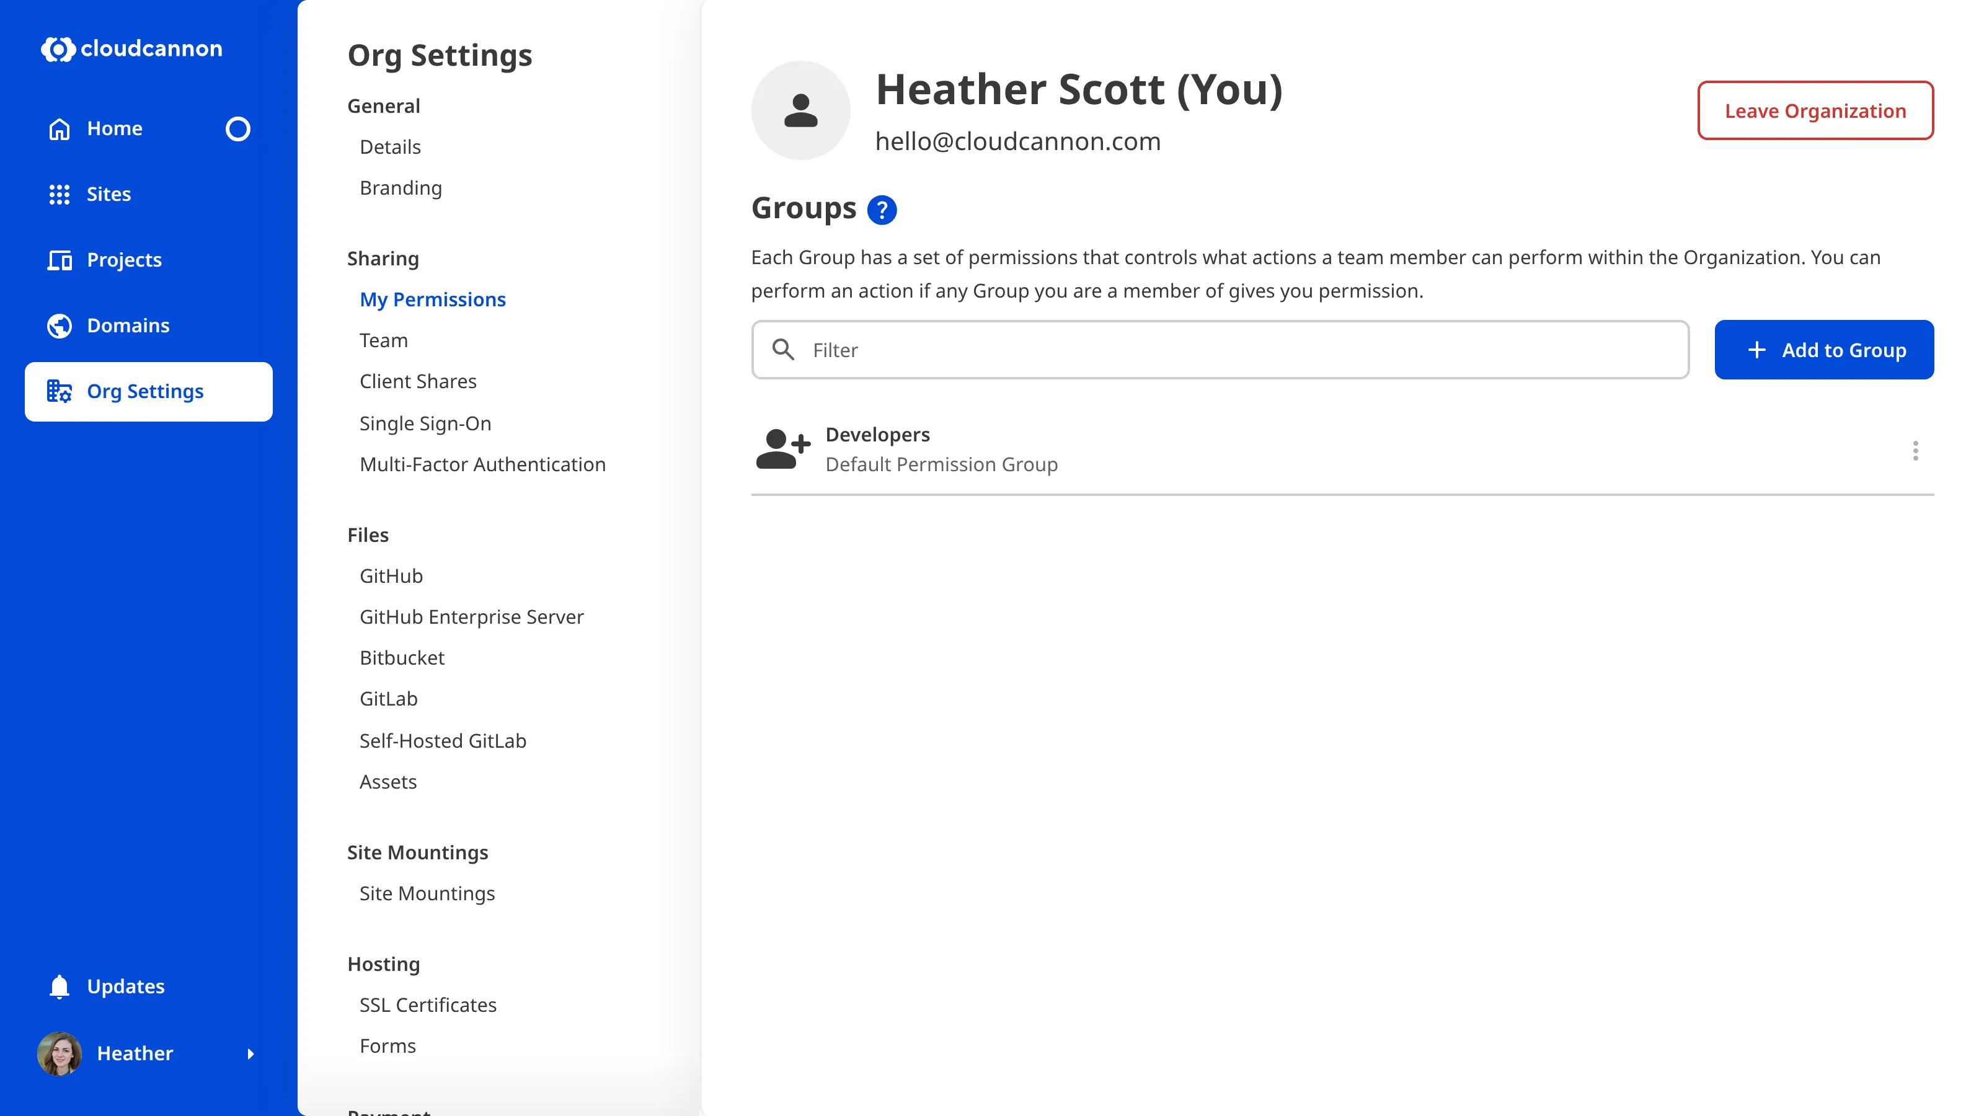Select the Org Settings gear icon

[60, 391]
